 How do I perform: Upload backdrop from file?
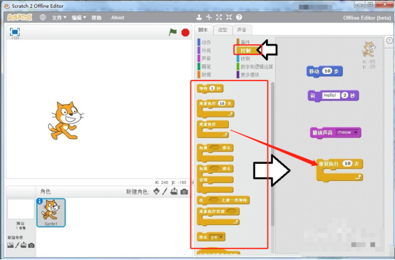(24, 245)
